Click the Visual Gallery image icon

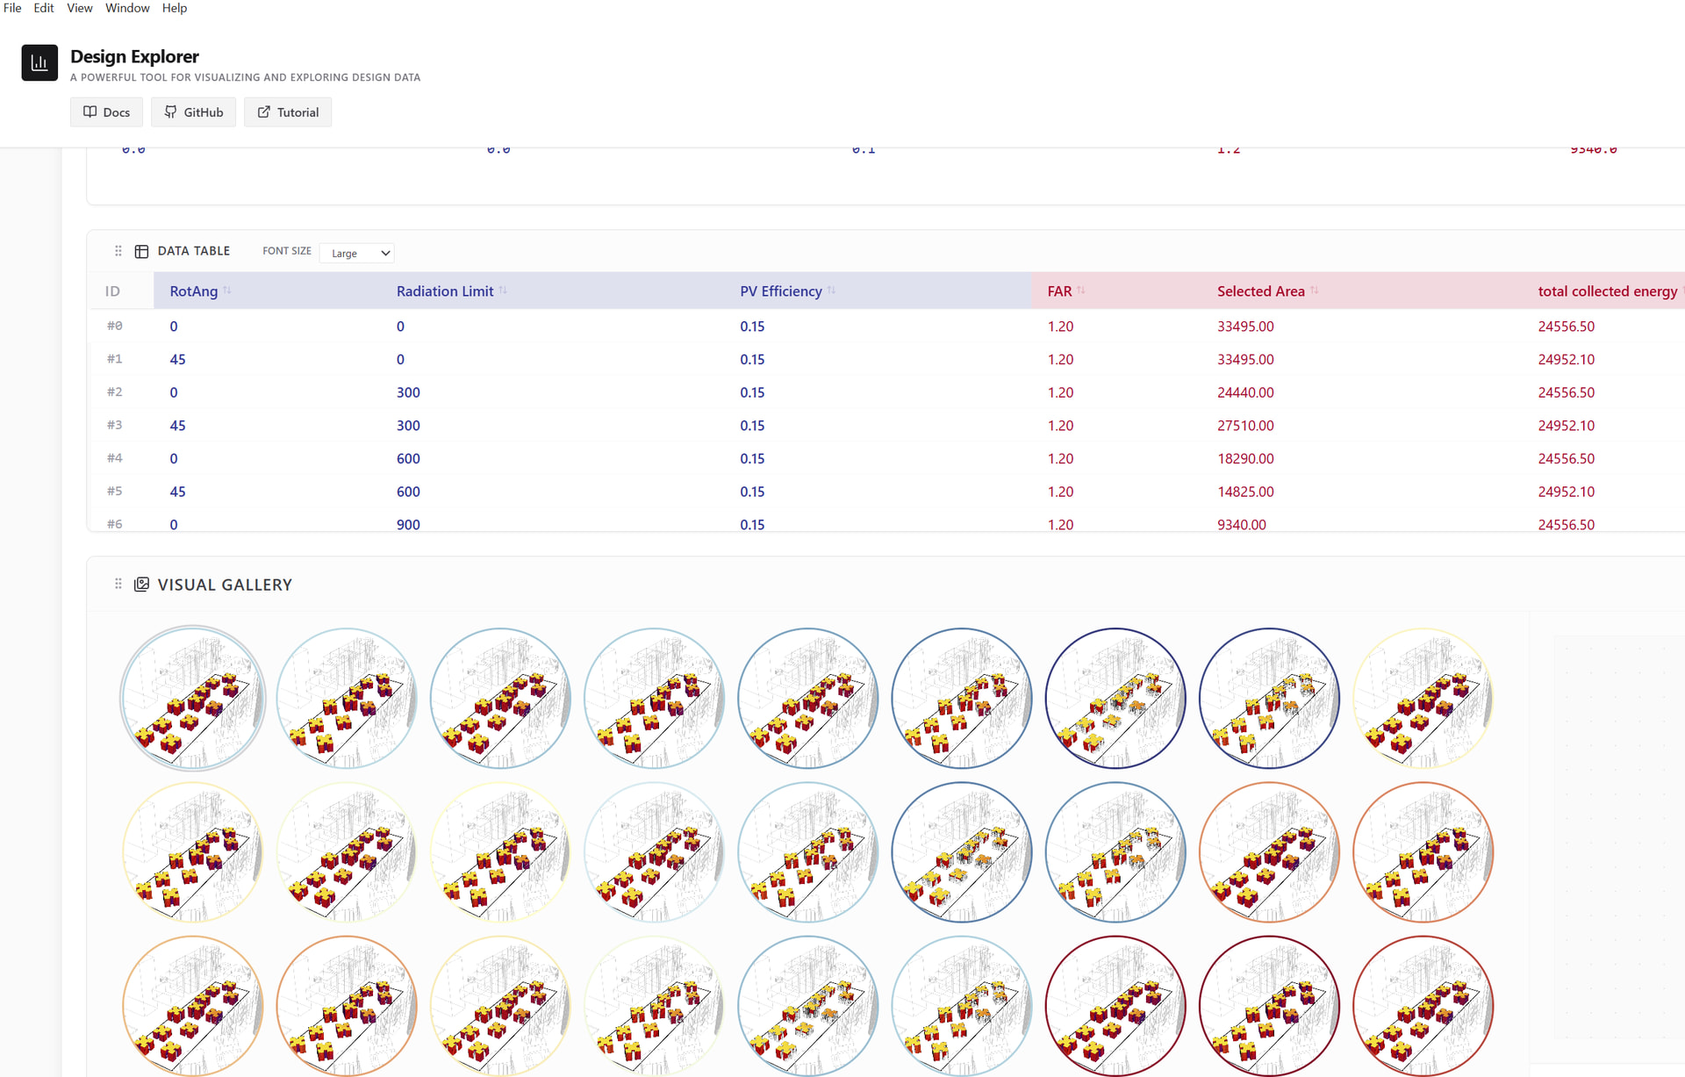click(x=141, y=584)
